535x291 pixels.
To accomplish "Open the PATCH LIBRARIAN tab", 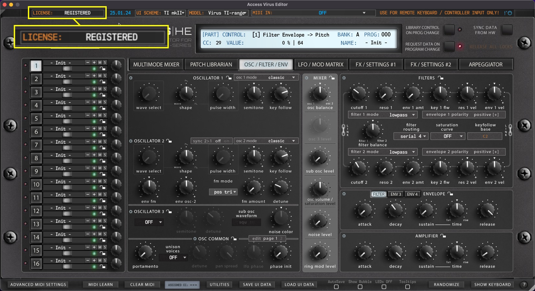I will pos(211,65).
